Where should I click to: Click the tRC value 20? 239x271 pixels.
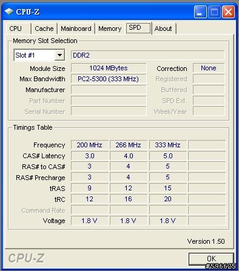(x=168, y=199)
